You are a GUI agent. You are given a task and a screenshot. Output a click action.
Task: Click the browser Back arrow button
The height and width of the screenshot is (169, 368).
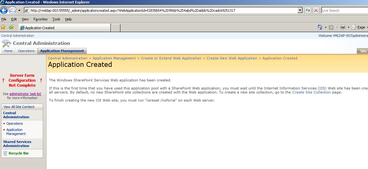point(4,10)
